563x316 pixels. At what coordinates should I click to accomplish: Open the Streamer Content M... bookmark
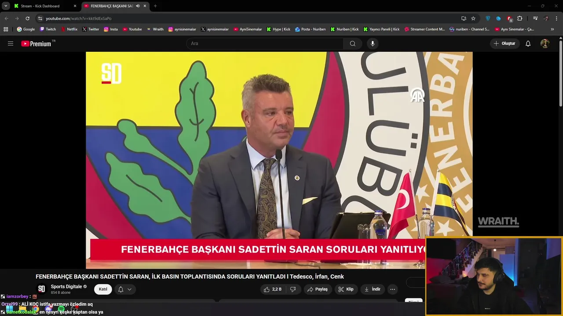tap(424, 29)
